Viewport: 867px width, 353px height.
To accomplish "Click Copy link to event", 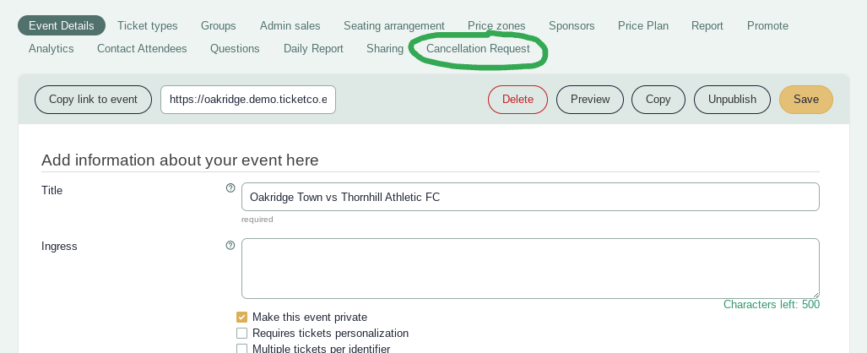I will [94, 100].
